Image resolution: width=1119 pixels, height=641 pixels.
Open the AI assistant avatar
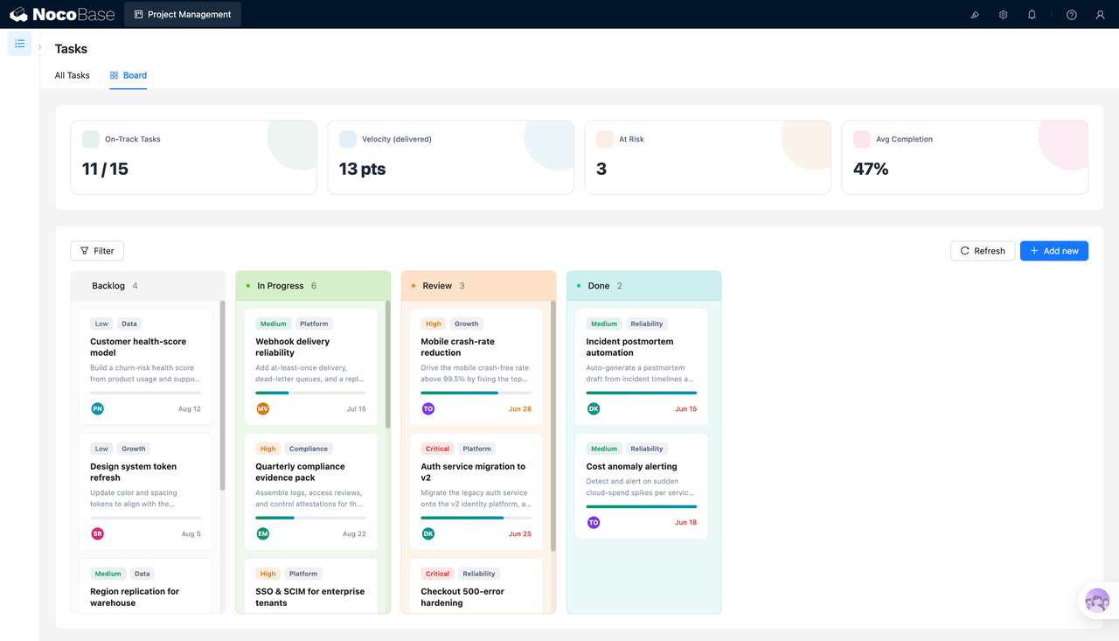1097,601
